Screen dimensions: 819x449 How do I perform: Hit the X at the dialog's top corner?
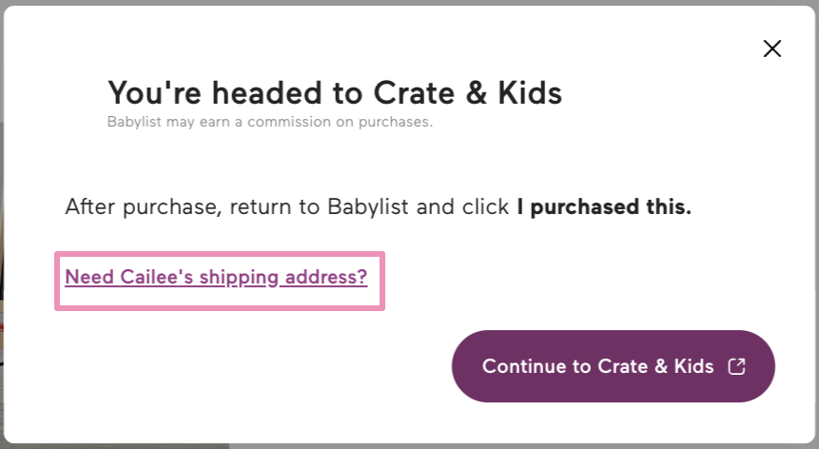point(772,49)
